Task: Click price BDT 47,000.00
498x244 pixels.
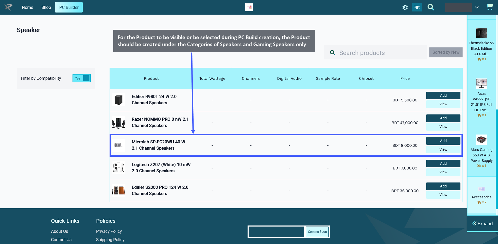Action: 405,123
